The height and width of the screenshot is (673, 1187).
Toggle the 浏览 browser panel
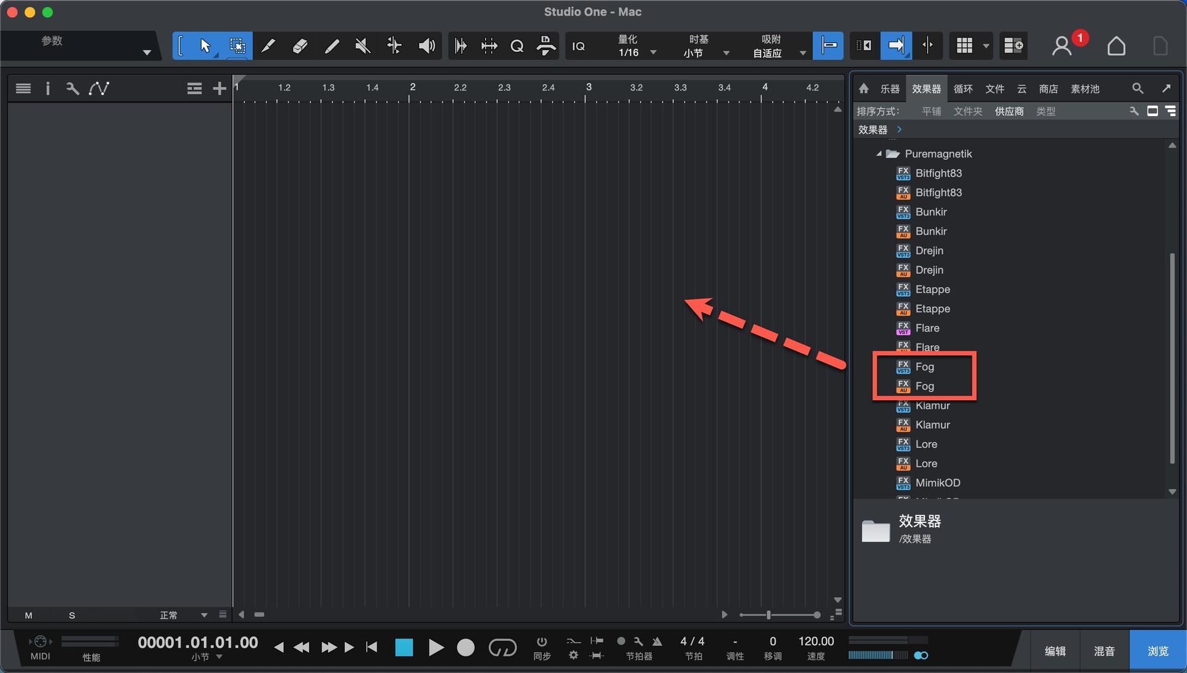[1157, 651]
